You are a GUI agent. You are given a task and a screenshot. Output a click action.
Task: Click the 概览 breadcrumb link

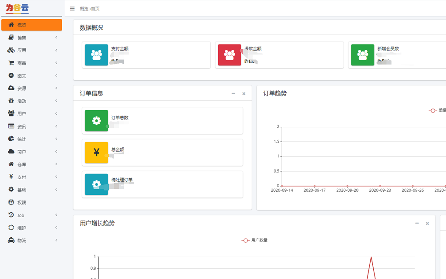(x=84, y=9)
